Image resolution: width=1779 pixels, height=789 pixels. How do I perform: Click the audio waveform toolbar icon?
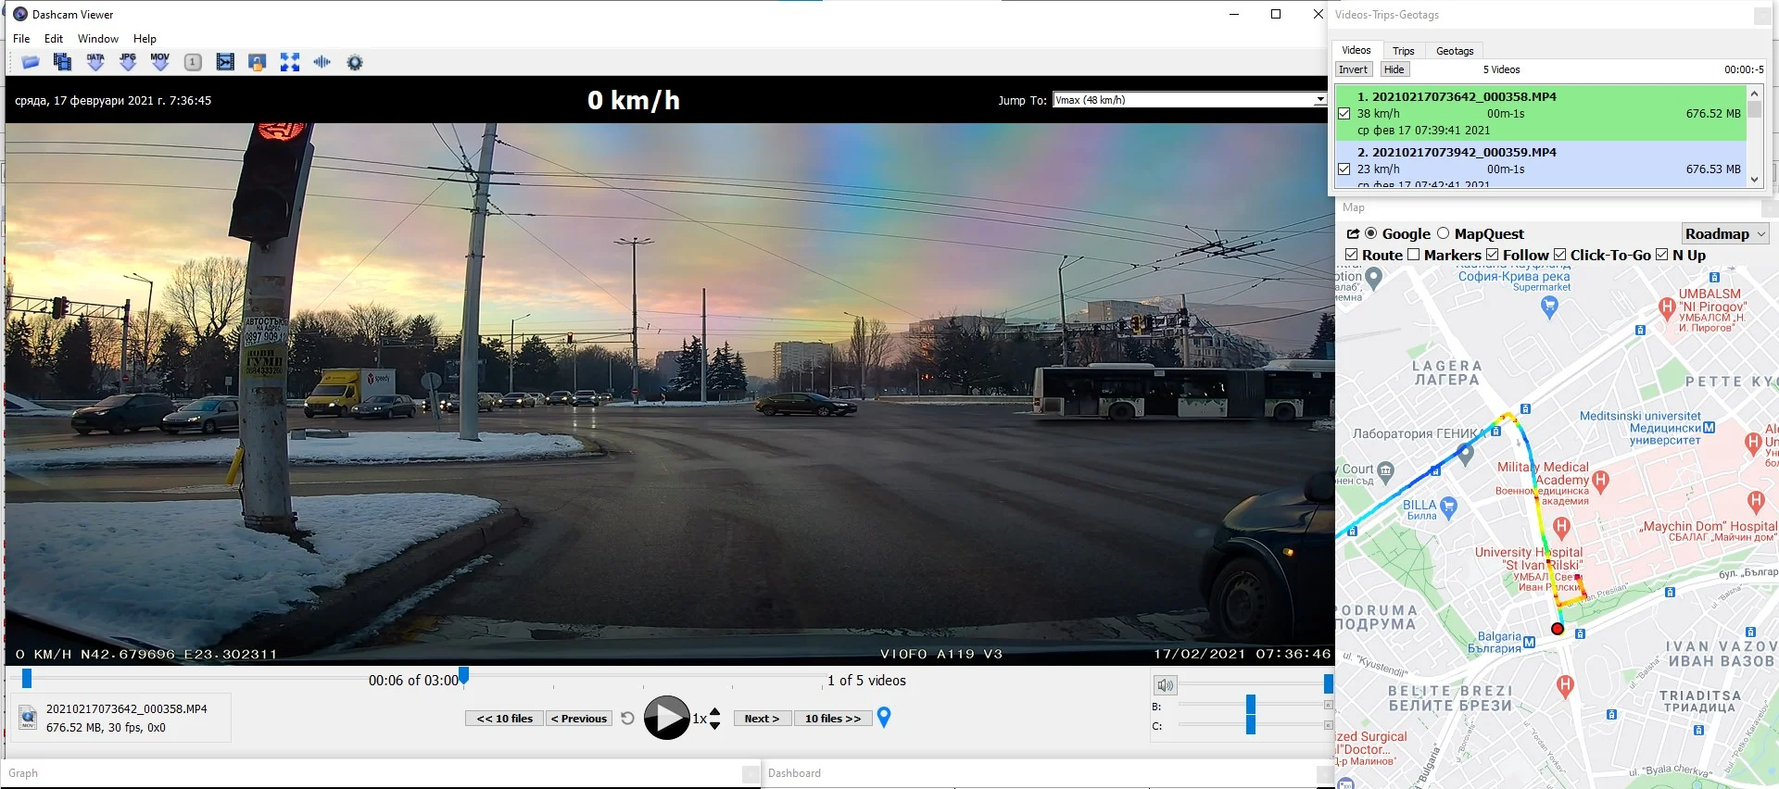[322, 62]
